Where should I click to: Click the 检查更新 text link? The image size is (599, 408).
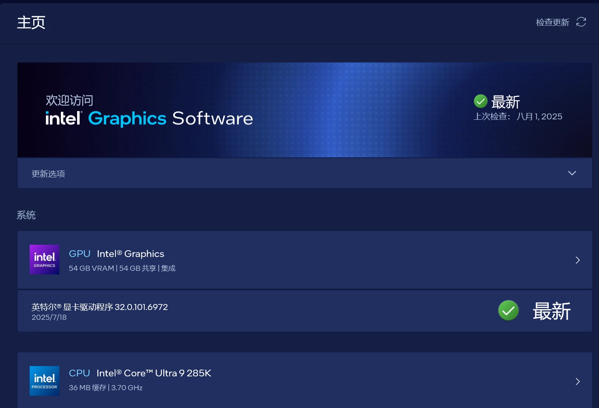click(x=552, y=22)
